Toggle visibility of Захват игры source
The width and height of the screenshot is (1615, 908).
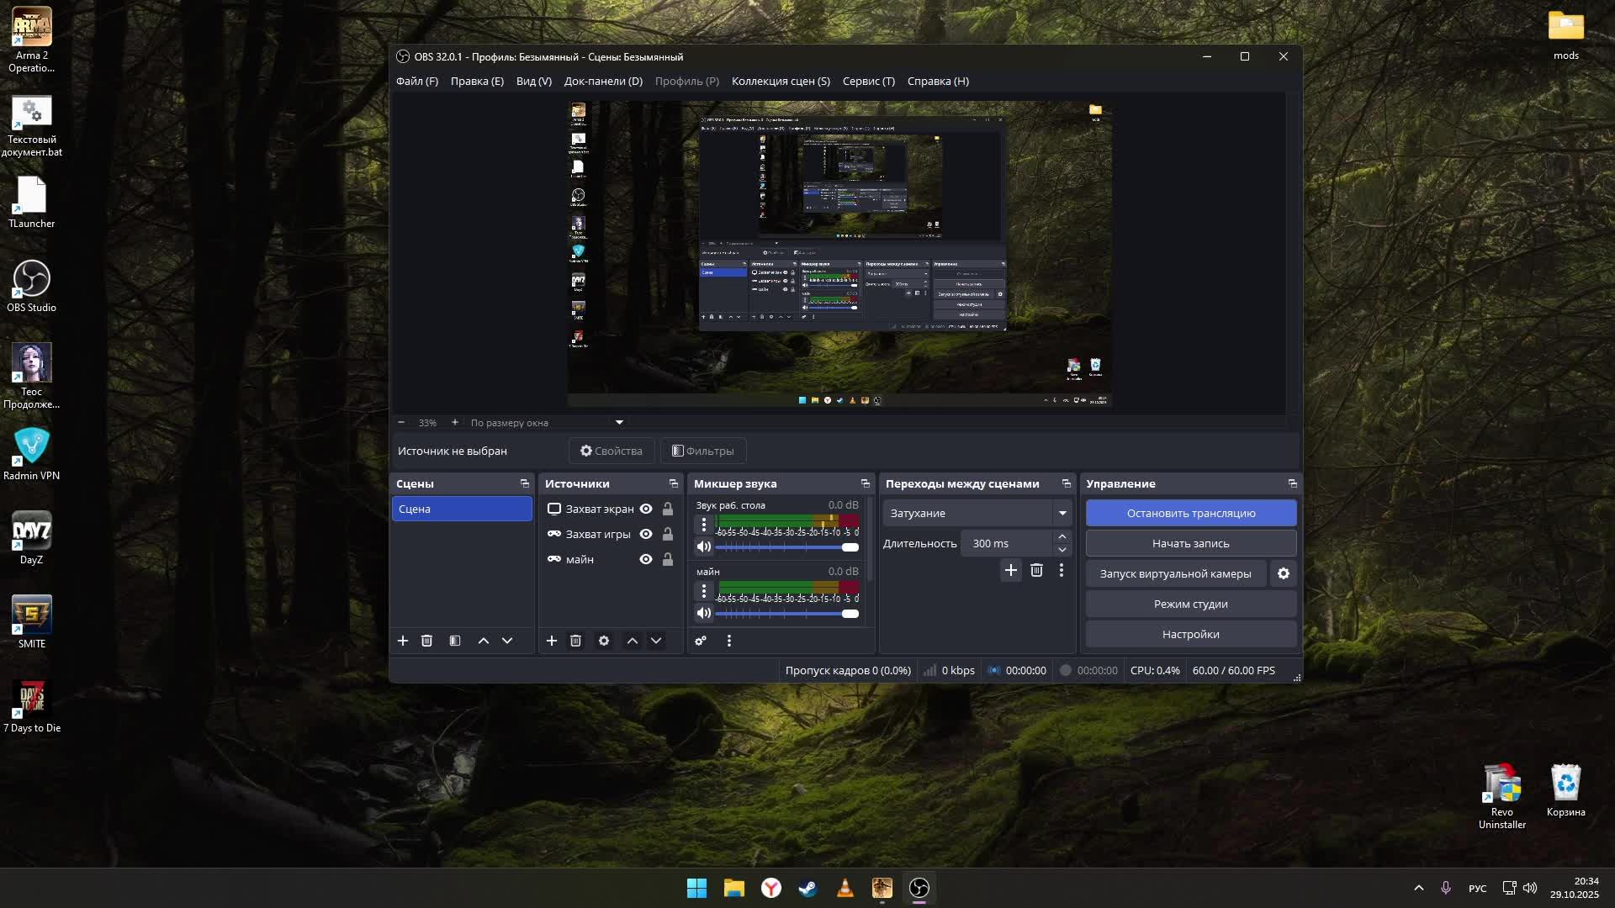coord(646,534)
